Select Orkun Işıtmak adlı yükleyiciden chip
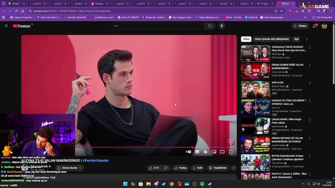Screen dimensions: 335x188 272,39
